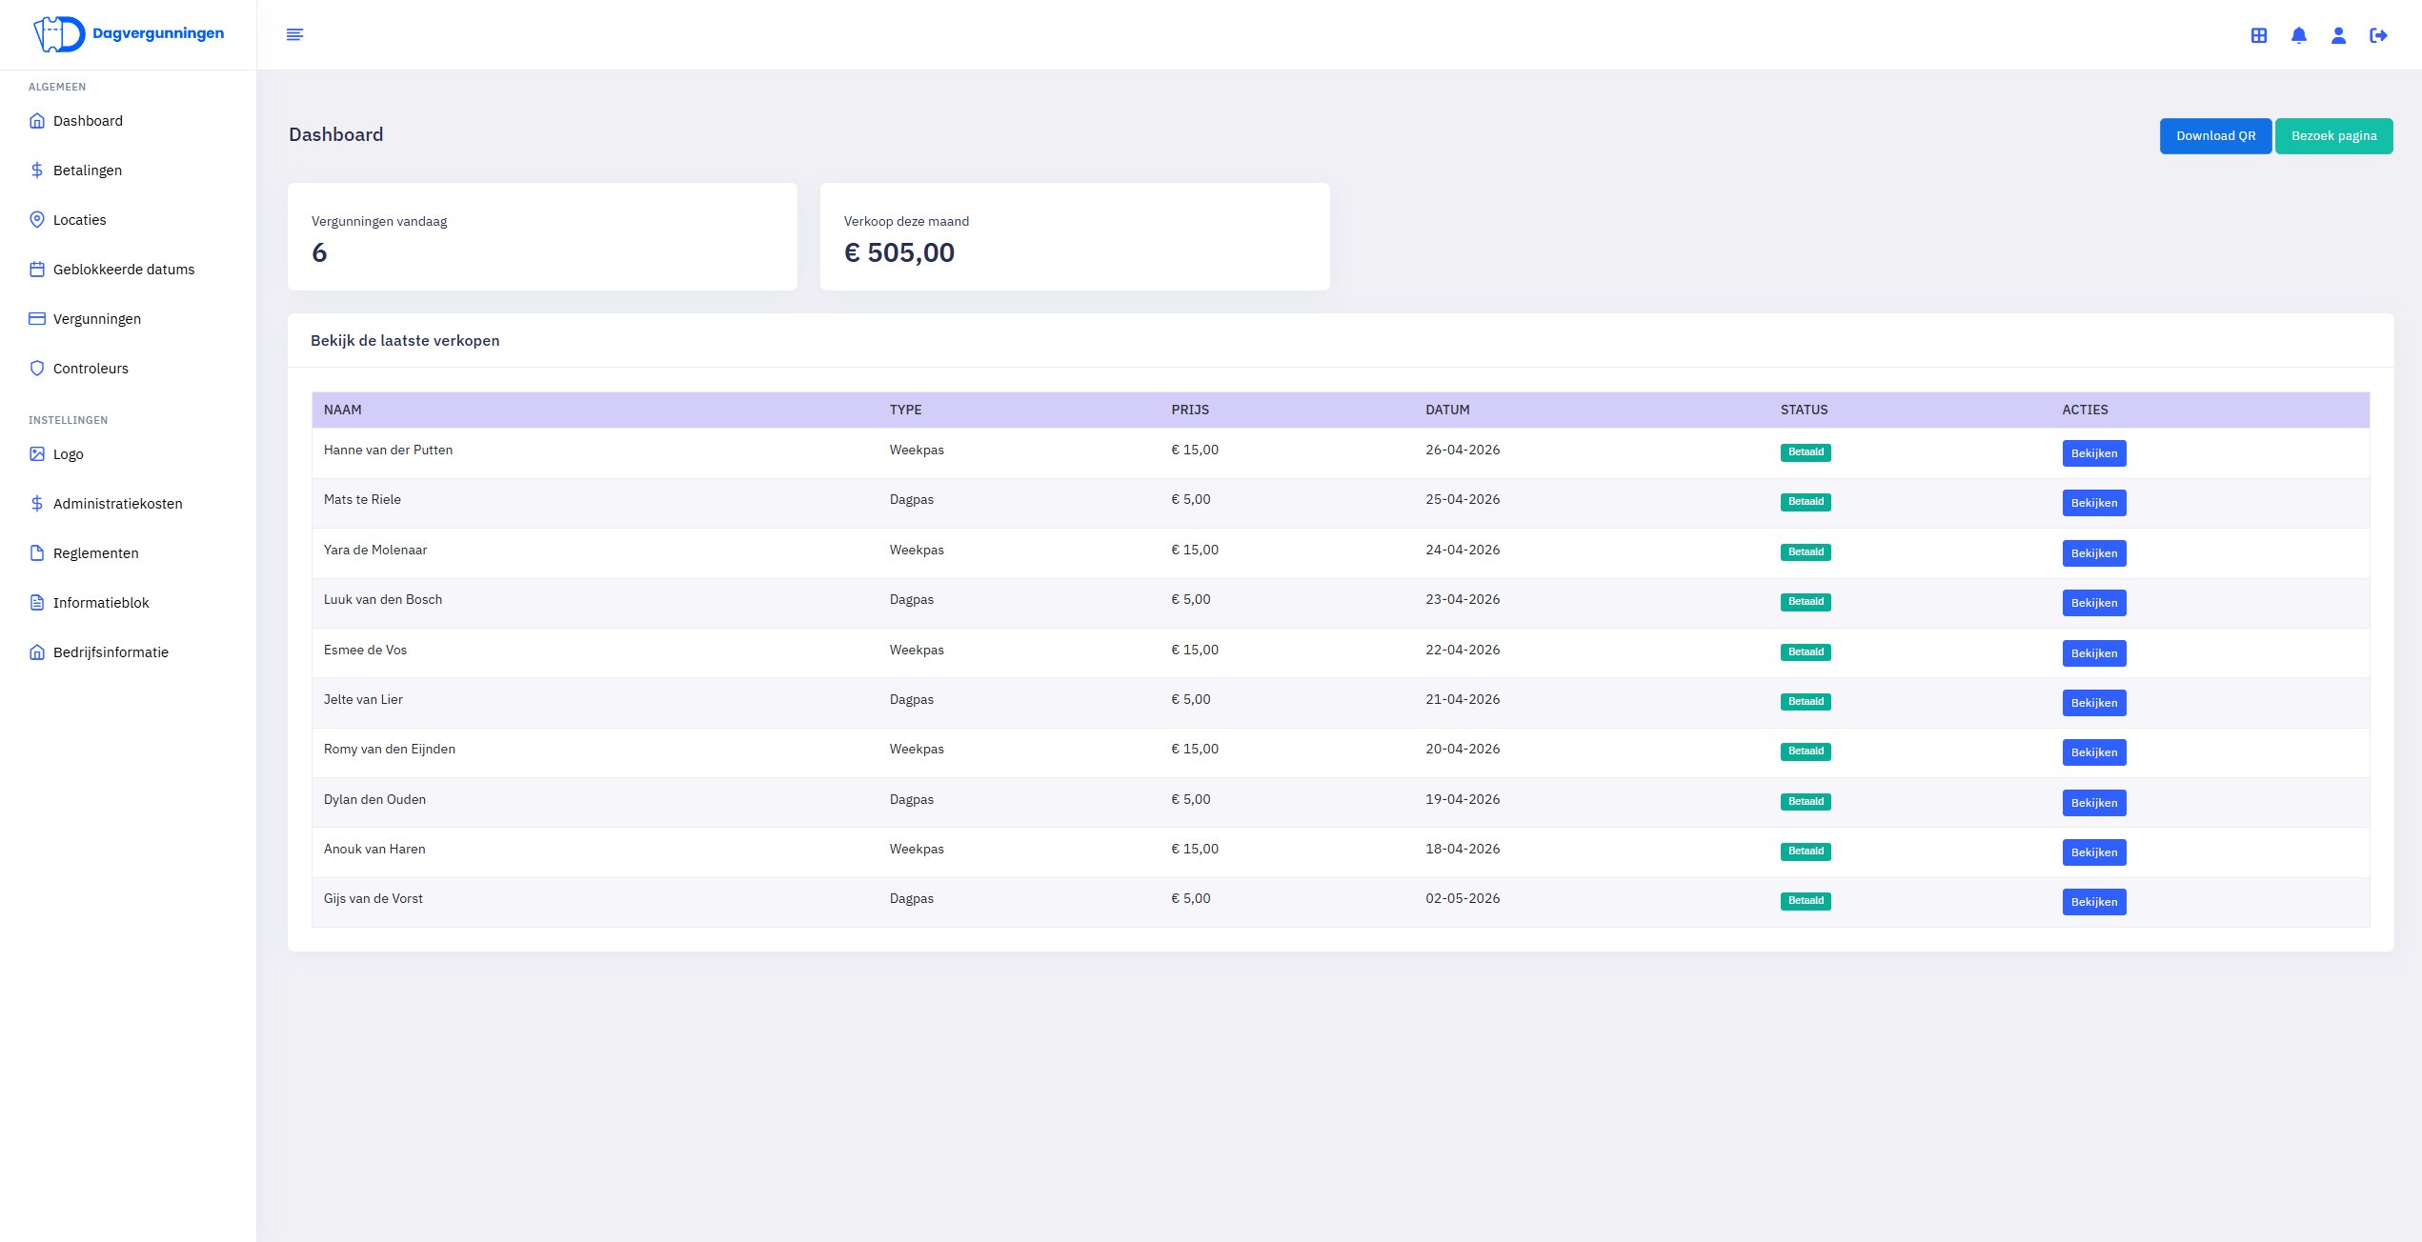Image resolution: width=2422 pixels, height=1242 pixels.
Task: Toggle the sidebar menu hamburger icon
Action: [x=295, y=34]
